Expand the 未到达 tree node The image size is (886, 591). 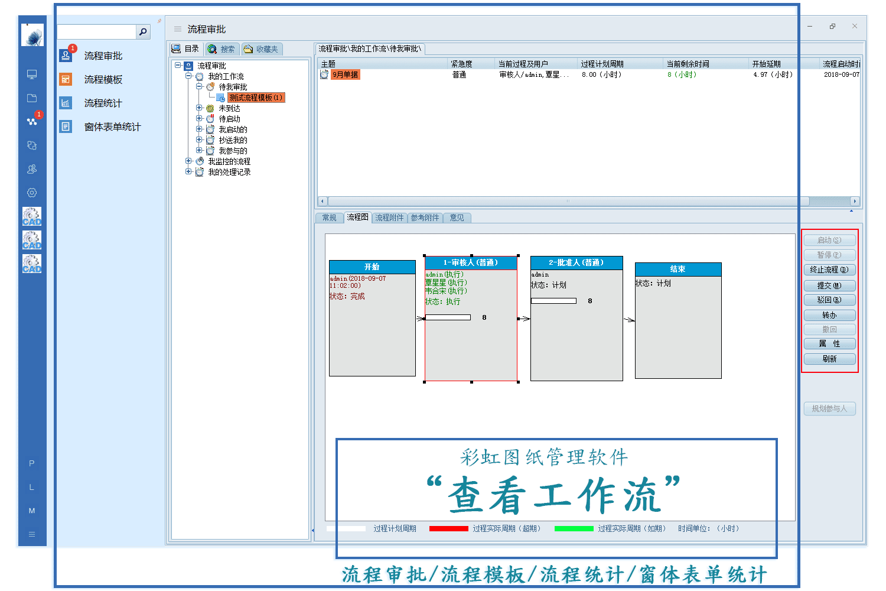[199, 108]
